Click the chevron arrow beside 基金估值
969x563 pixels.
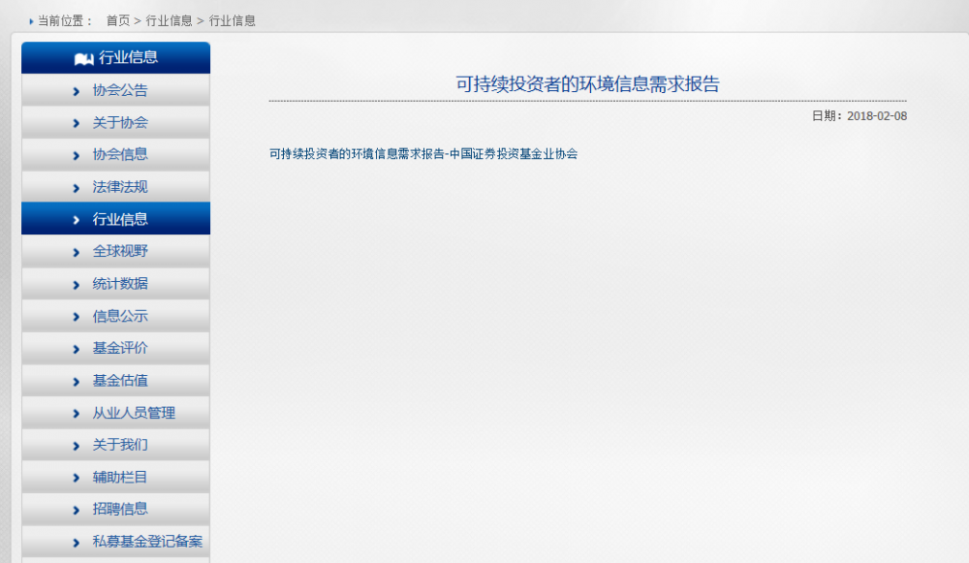(x=76, y=381)
